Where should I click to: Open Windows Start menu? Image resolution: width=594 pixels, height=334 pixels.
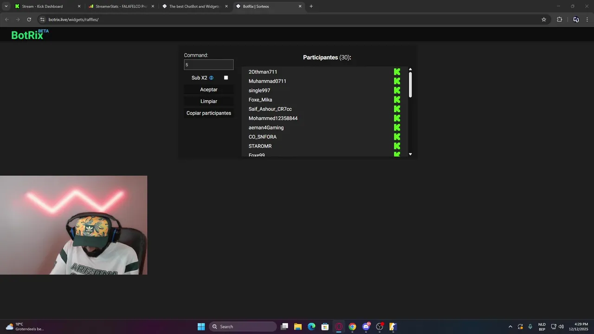click(201, 327)
